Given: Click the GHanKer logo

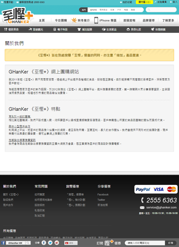Looking at the screenshot, I should 18,16.
